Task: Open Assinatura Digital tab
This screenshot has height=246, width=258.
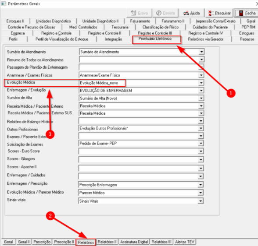Action: coord(134,242)
